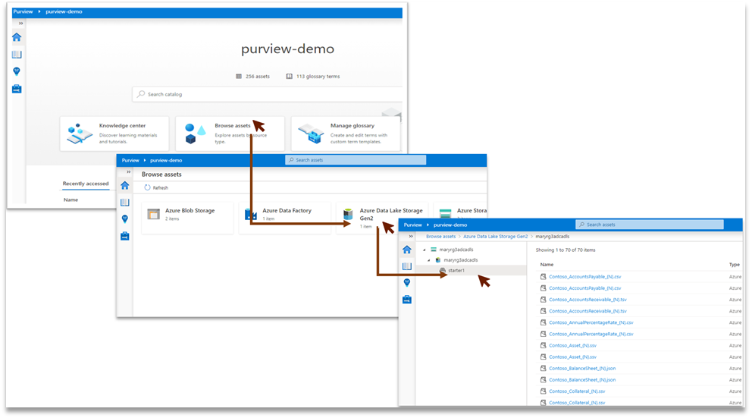Click the Azure Data Lake Storage Gen2 icon
This screenshot has width=752, height=418.
click(x=348, y=214)
